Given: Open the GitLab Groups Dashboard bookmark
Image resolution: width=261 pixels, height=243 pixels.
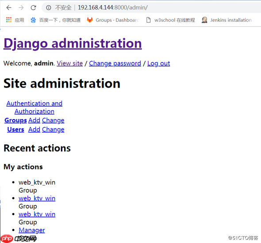Looking at the screenshot, I should click(x=113, y=20).
